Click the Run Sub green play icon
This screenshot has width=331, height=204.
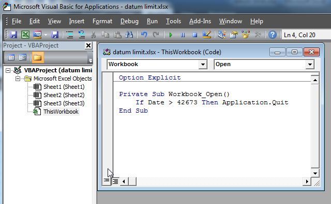(171, 35)
